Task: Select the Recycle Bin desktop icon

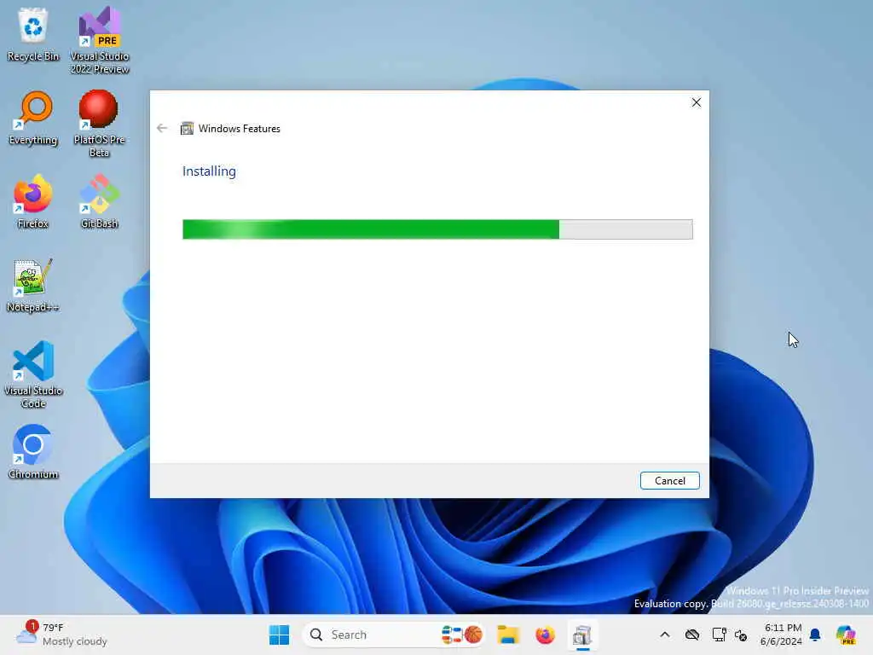Action: click(33, 35)
